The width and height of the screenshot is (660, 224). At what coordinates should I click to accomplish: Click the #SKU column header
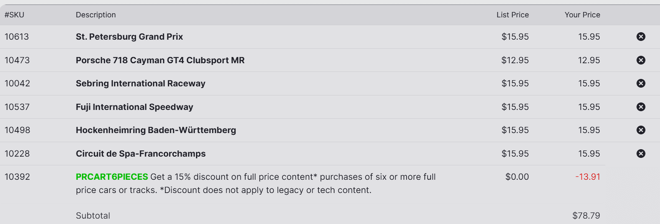[x=14, y=15]
